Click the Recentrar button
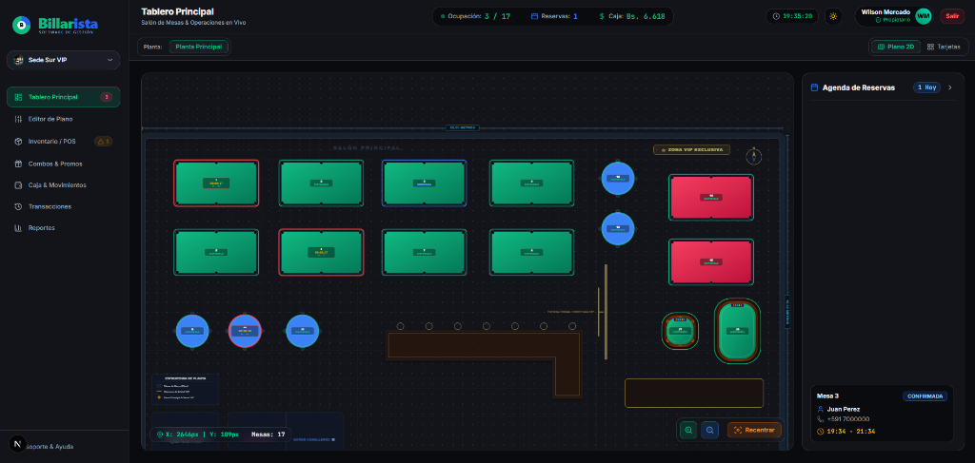This screenshot has width=975, height=463. click(x=754, y=430)
